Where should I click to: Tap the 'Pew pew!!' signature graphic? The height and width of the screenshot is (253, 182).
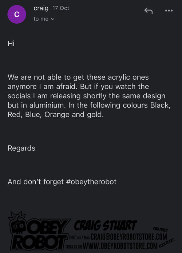click(x=161, y=230)
